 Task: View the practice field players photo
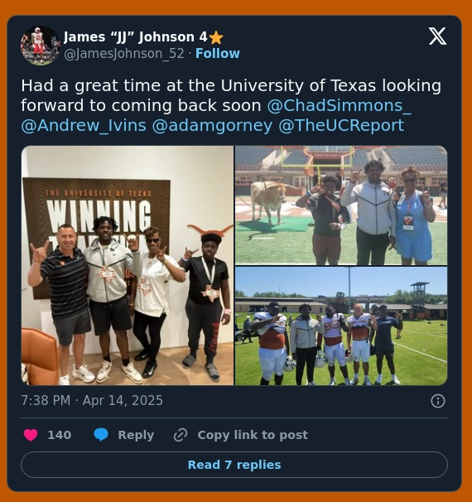(x=341, y=326)
